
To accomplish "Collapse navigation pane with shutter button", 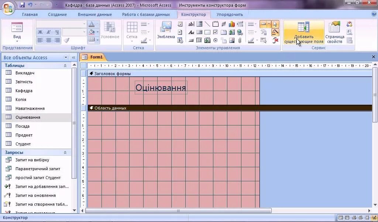I will pyautogui.click(x=73, y=57).
